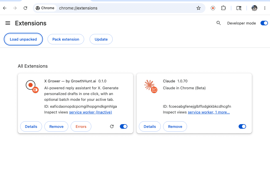This screenshot has width=270, height=180.
Task: Click the 'Extensions' page title
Action: [x=31, y=23]
